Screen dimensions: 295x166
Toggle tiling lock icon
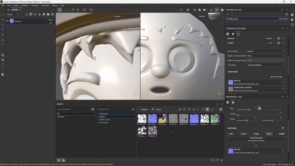pyautogui.click(x=260, y=108)
